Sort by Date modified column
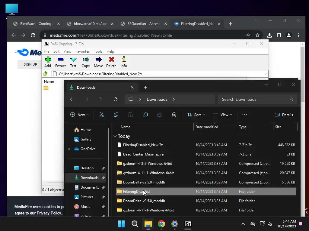Image resolution: width=309 pixels, height=231 pixels. pyautogui.click(x=215, y=127)
